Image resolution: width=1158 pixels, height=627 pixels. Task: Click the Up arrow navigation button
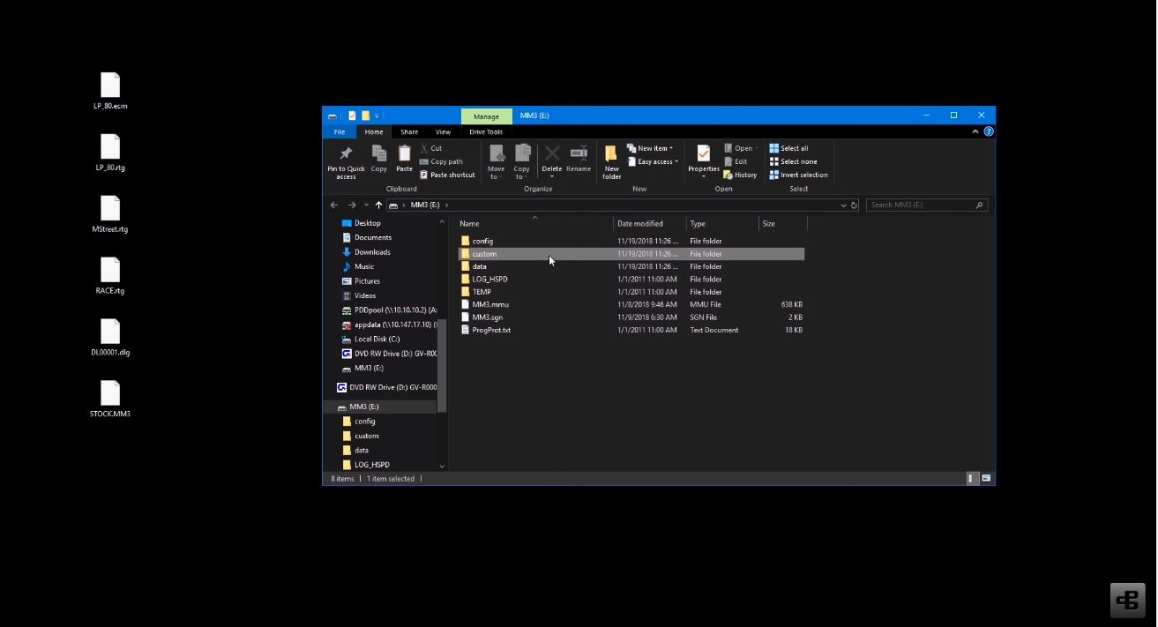(x=379, y=205)
